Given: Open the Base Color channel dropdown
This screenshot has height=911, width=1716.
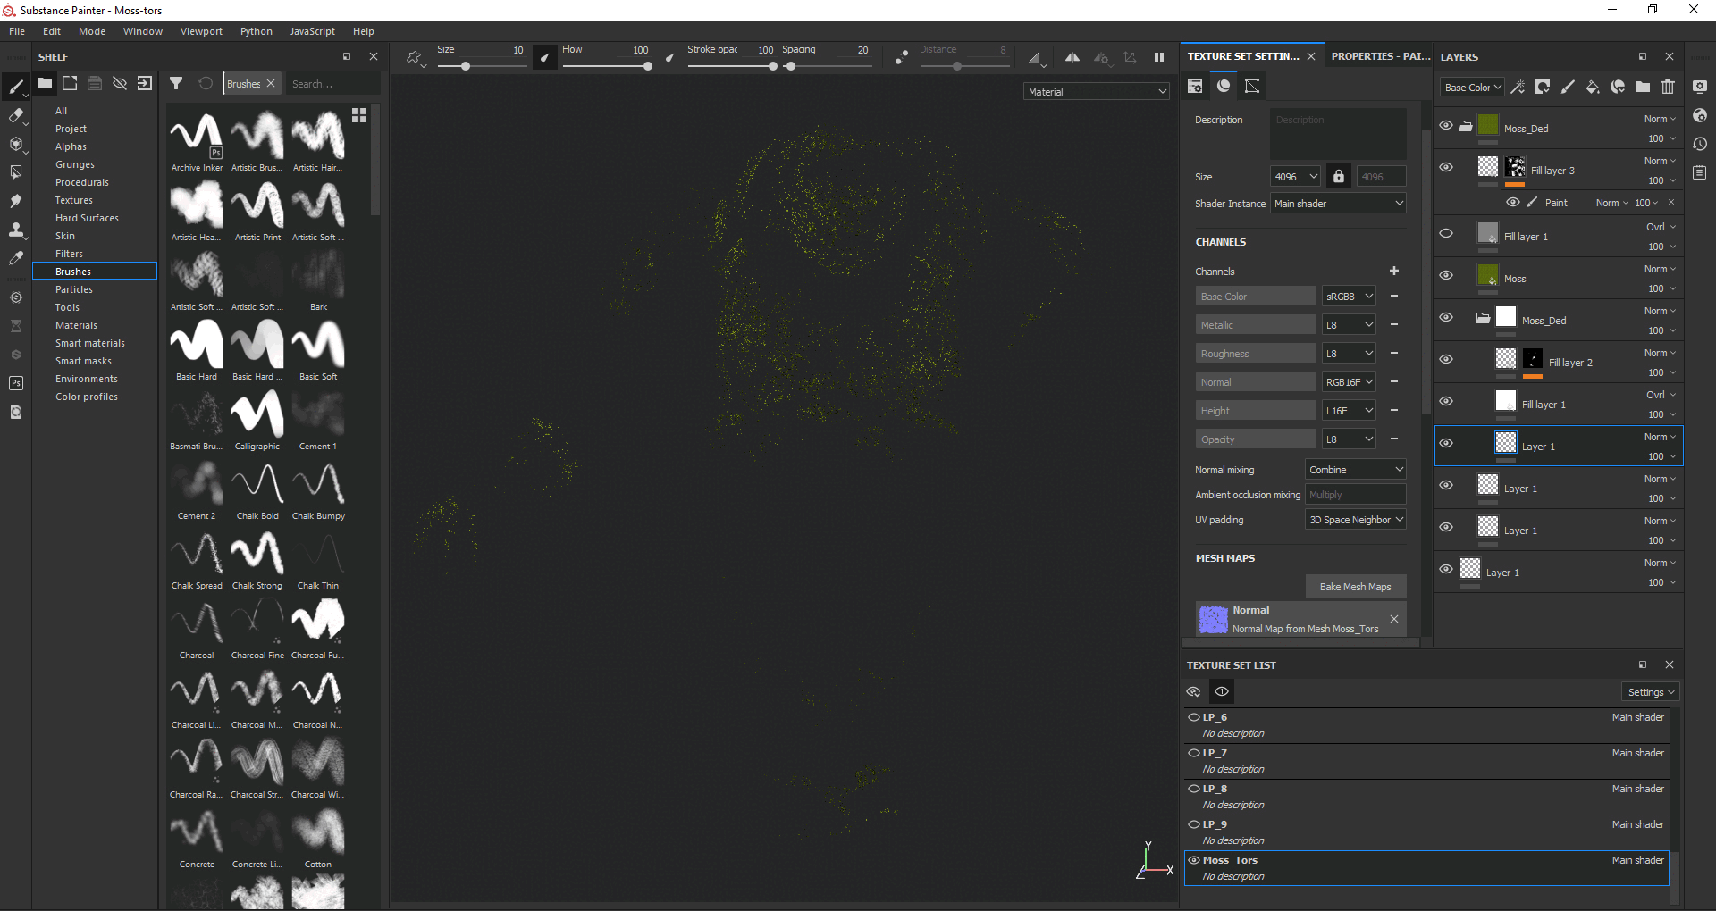Looking at the screenshot, I should point(1472,87).
